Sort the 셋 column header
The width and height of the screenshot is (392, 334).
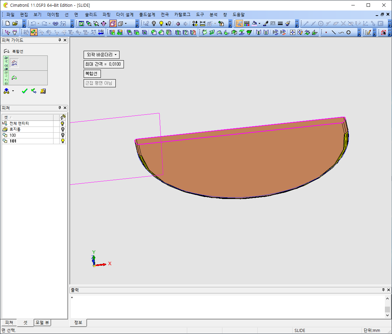coord(28,117)
